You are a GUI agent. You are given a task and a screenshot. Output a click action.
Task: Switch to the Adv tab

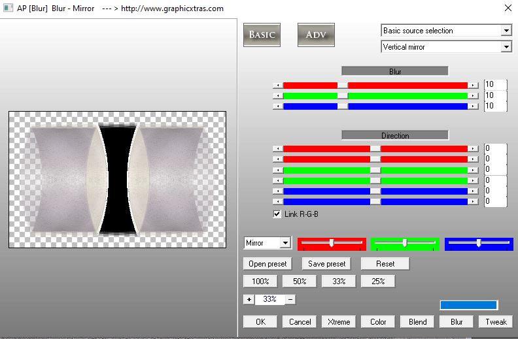[316, 35]
